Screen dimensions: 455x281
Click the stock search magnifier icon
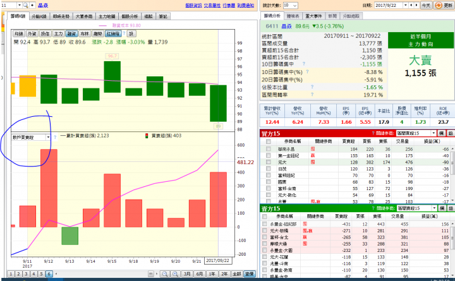tap(25, 5)
